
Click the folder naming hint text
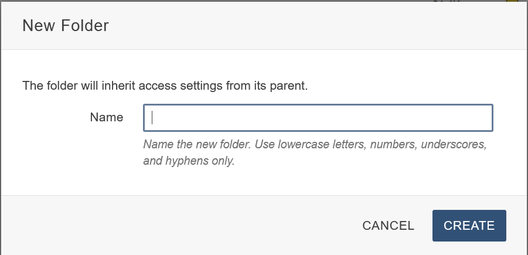pos(315,152)
